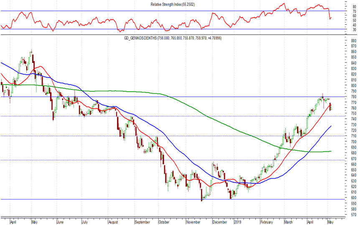Click the 680 price axis label
The height and width of the screenshot is (225, 358).
click(354, 153)
